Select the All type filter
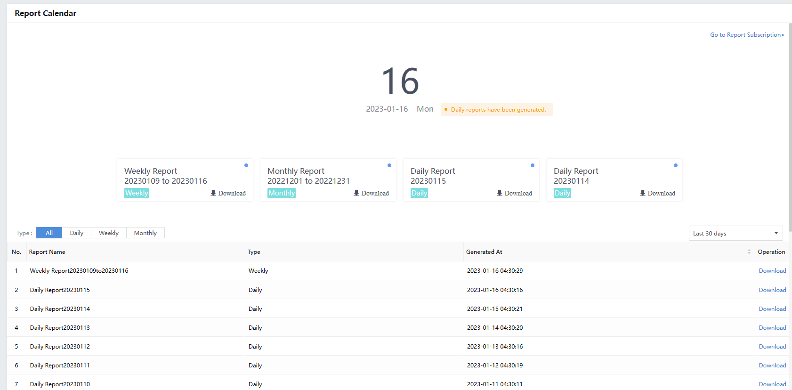Image resolution: width=792 pixels, height=390 pixels. pyautogui.click(x=49, y=233)
